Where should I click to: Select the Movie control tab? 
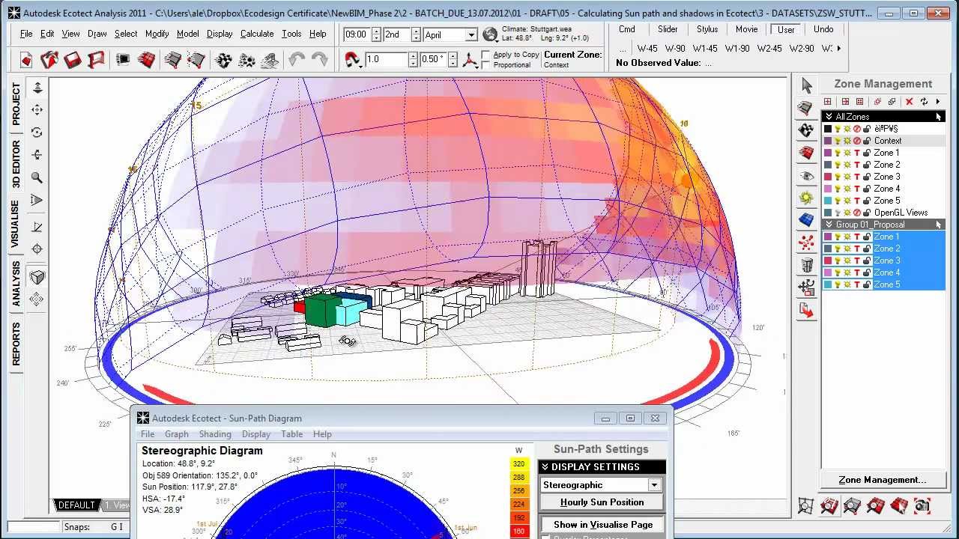pos(746,29)
